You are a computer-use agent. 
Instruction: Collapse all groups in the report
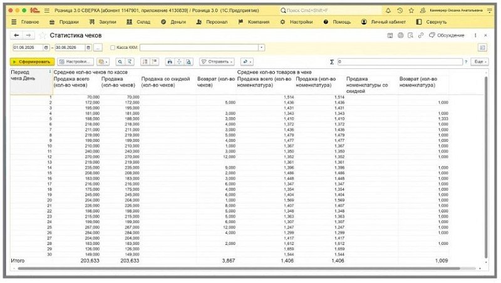point(145,61)
